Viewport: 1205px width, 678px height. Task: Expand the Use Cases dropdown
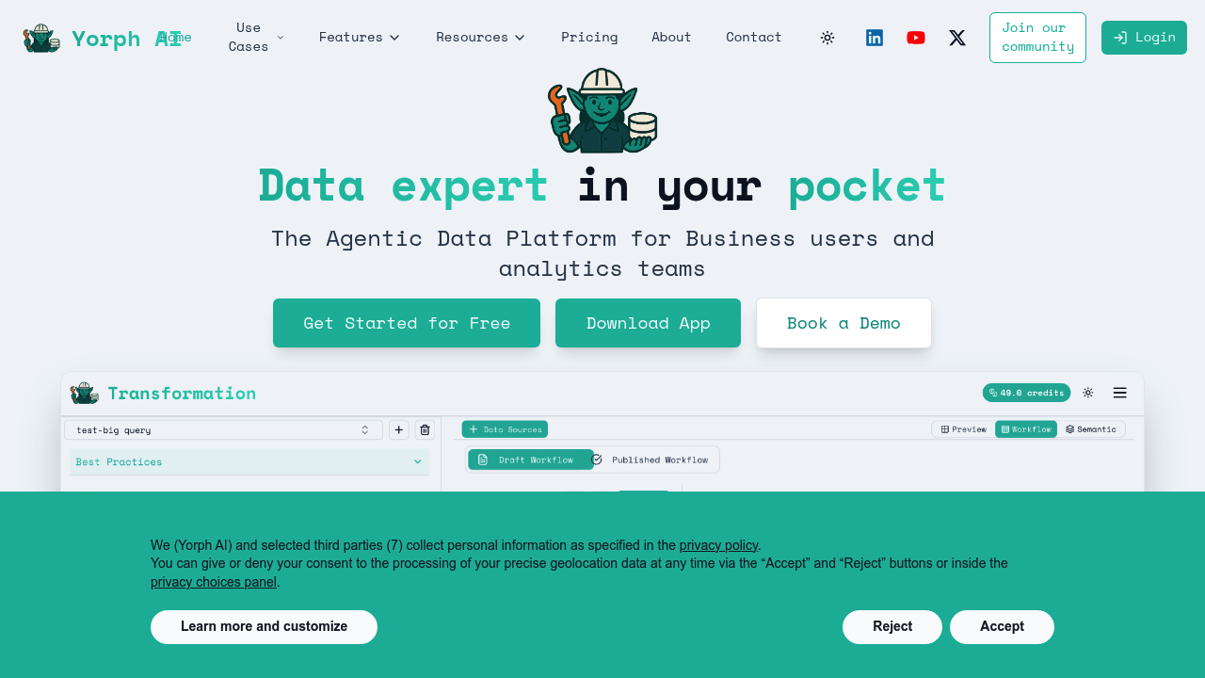pos(255,38)
